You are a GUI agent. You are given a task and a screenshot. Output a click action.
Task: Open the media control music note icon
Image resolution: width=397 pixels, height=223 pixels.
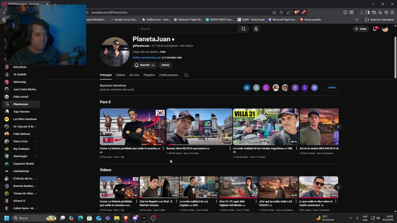(362, 12)
